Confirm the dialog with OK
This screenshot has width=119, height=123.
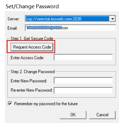point(73,115)
